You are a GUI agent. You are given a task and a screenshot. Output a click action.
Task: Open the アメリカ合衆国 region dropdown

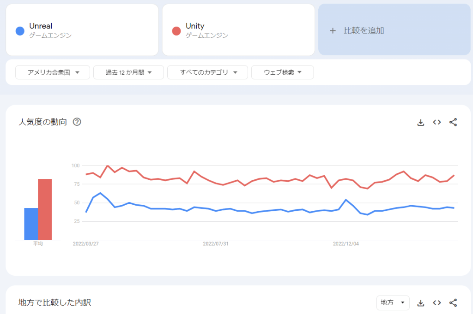coord(53,72)
